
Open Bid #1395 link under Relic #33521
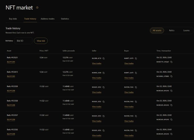pos(11,62)
